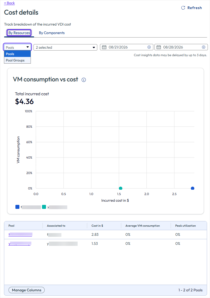Go back using the < Back link
Image resolution: width=210 pixels, height=298 pixels.
coord(9,3)
